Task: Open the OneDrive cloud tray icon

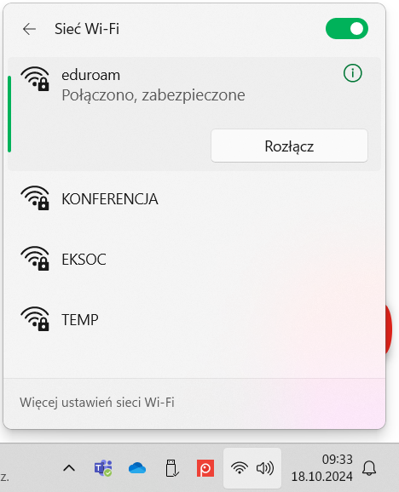Action: tap(137, 468)
